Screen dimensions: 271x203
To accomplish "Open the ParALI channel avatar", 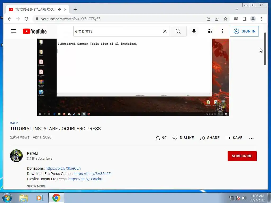I will [16, 156].
